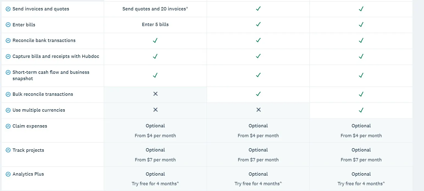Click the Bulk reconcile transactions chevron icon
424x191 pixels.
(8, 94)
